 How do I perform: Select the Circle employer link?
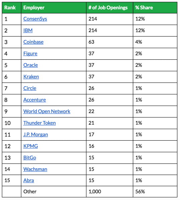click(x=30, y=88)
